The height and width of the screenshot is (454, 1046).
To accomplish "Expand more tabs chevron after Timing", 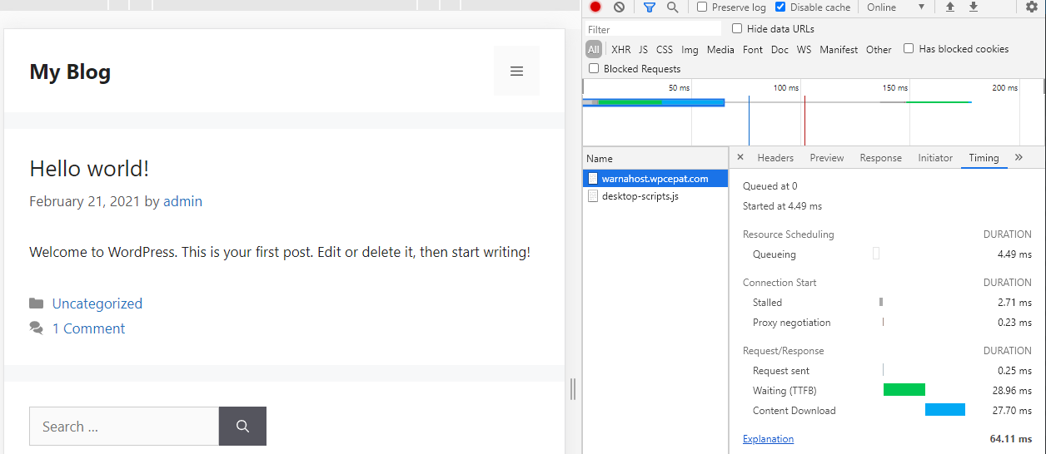I will pos(1019,157).
